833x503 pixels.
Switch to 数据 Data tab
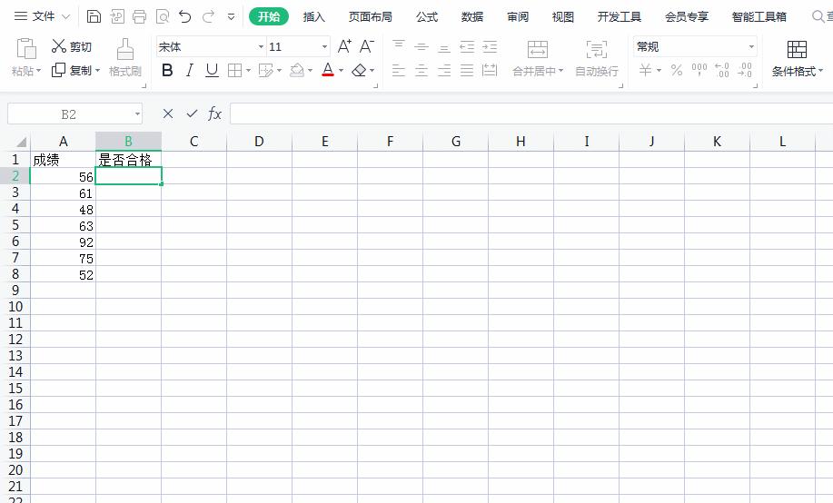point(472,17)
